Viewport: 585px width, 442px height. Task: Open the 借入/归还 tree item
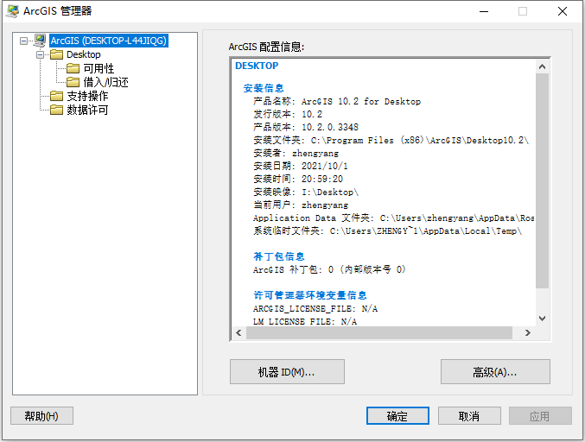(105, 82)
